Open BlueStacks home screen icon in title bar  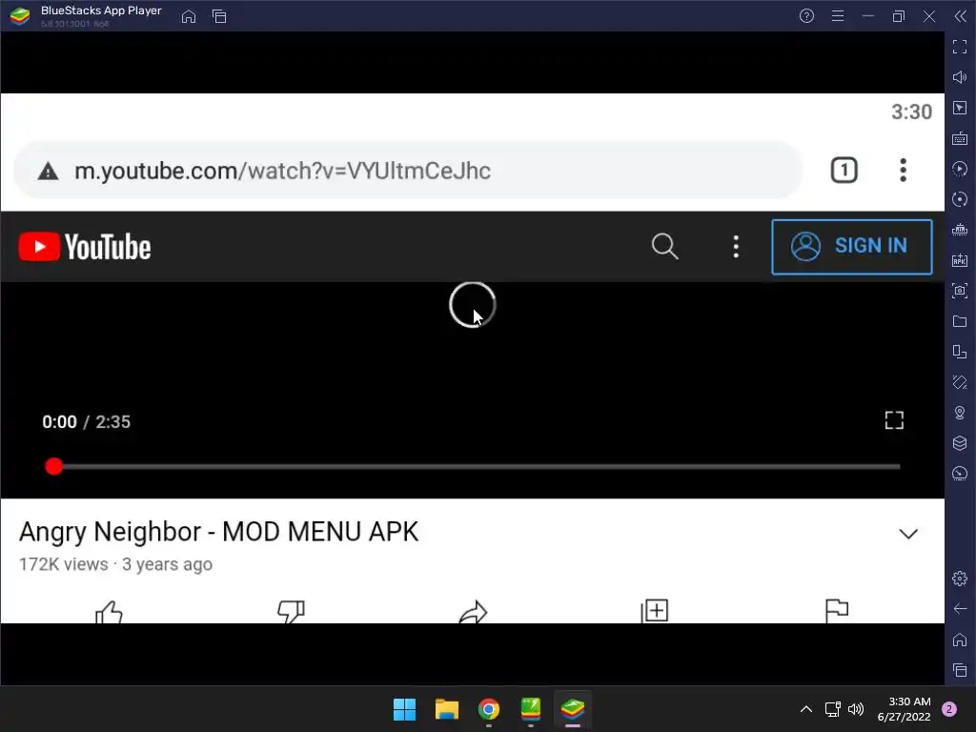coord(189,16)
